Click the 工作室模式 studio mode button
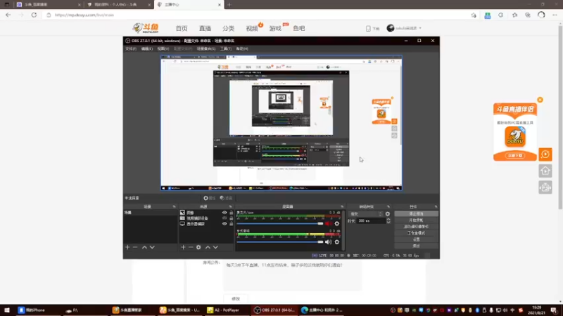The width and height of the screenshot is (563, 316). (x=416, y=233)
